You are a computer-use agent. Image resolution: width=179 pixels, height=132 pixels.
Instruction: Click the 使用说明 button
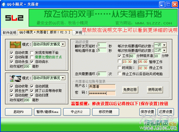point(155,90)
